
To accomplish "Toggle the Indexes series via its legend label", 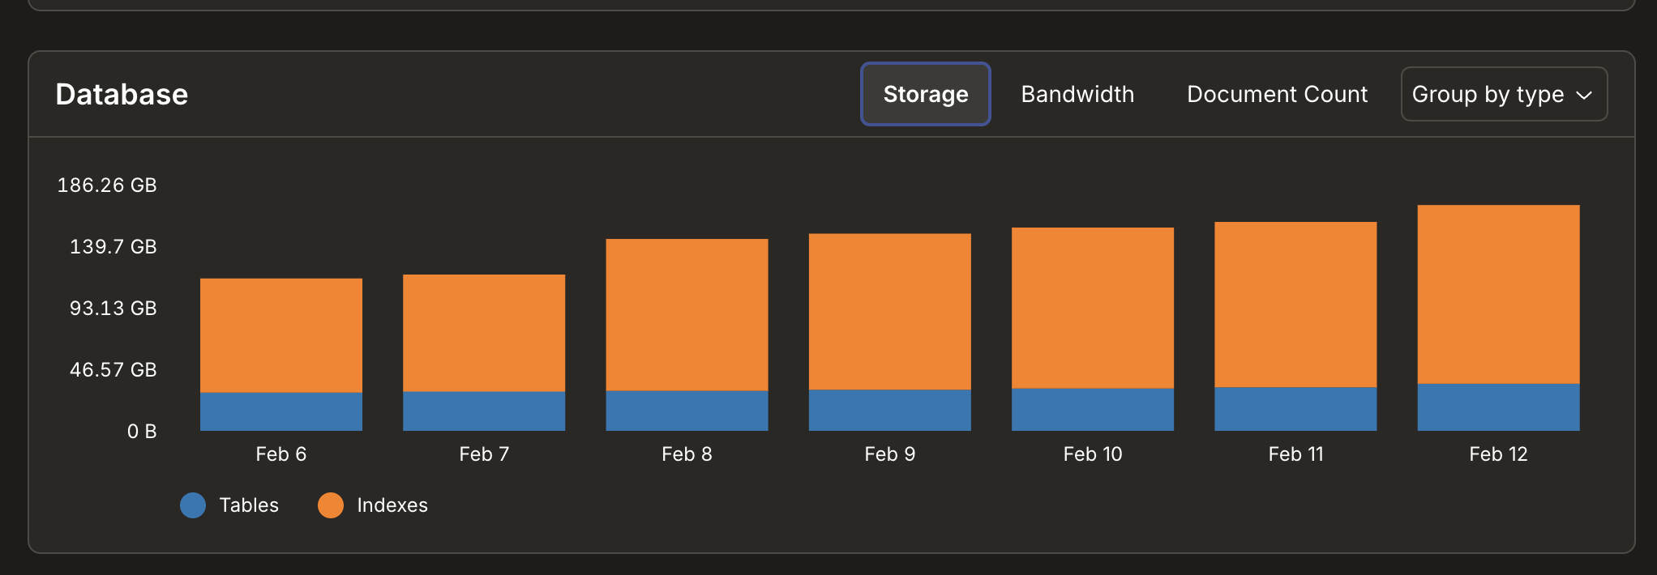I will (392, 505).
